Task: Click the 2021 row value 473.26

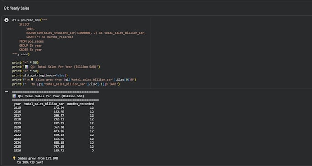Action: (x=59, y=131)
